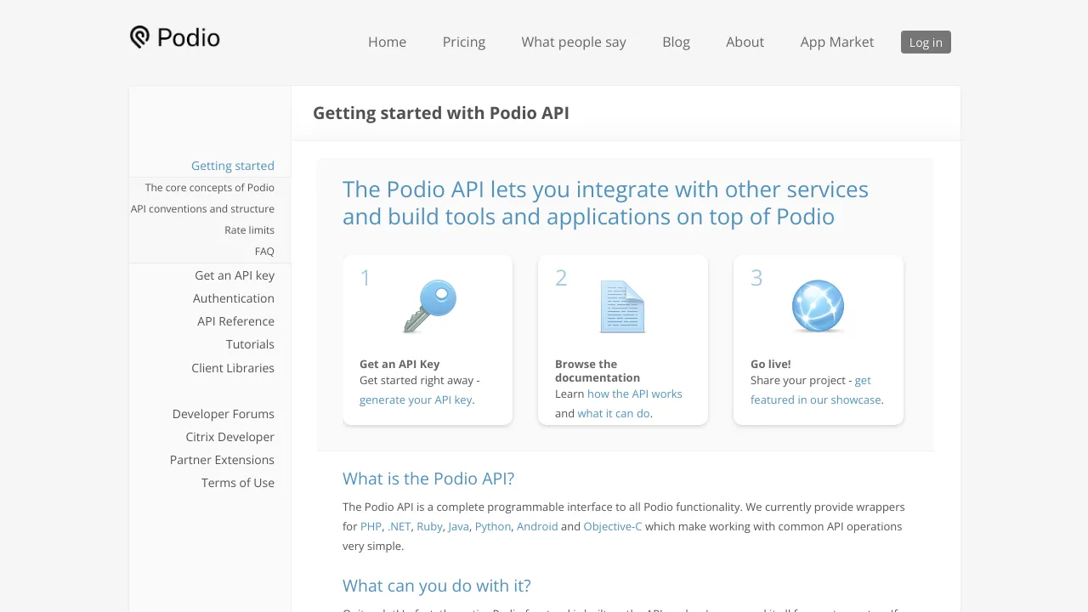The image size is (1088, 612).
Task: Open the Python wrapper link
Action: tap(493, 526)
